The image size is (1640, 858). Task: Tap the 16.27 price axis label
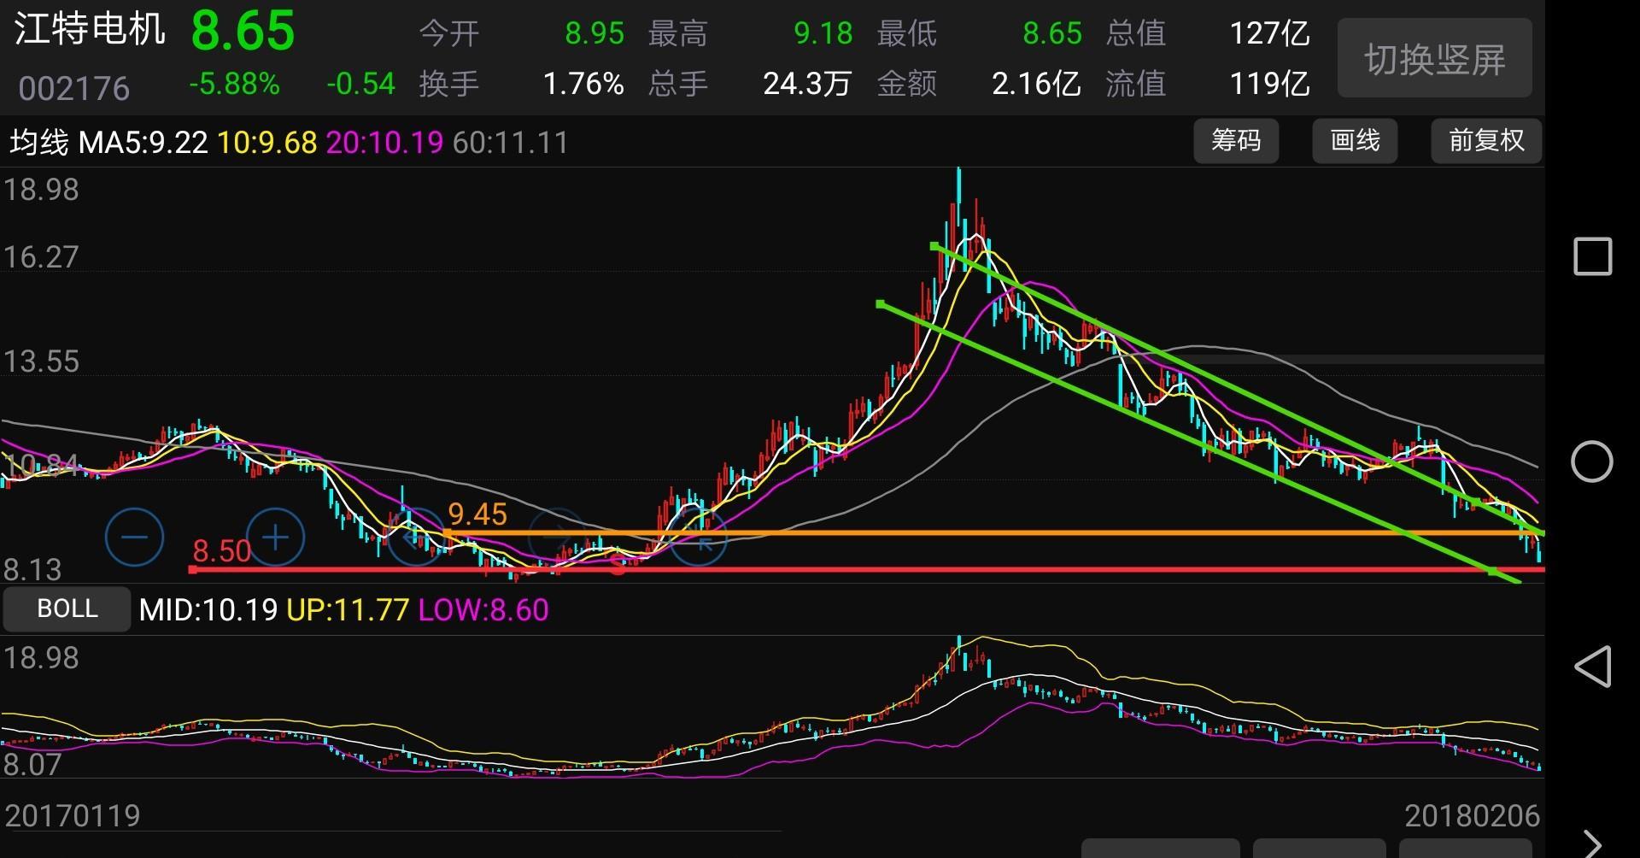pyautogui.click(x=41, y=257)
